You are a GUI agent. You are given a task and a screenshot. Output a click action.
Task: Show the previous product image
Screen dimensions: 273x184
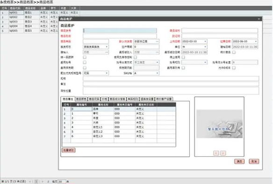pos(216,153)
